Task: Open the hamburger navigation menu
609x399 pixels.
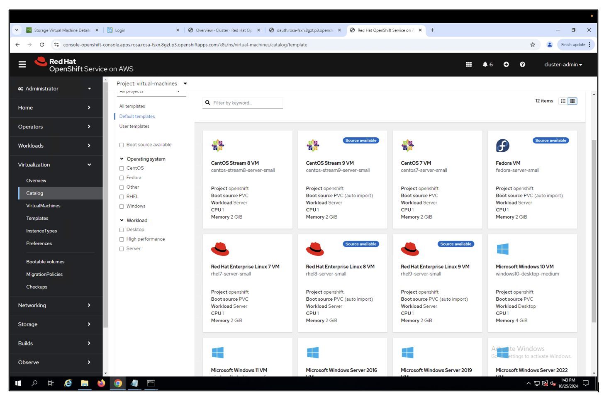Action: pos(22,64)
